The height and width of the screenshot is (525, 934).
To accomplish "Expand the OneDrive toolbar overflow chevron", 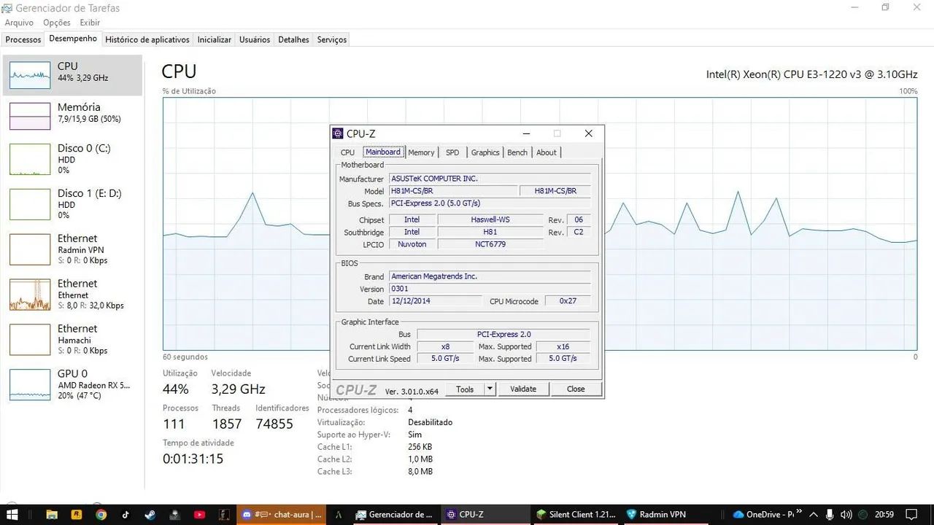I will tap(799, 512).
